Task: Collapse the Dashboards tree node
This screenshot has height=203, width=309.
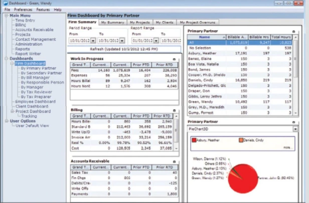Action: click(7, 59)
